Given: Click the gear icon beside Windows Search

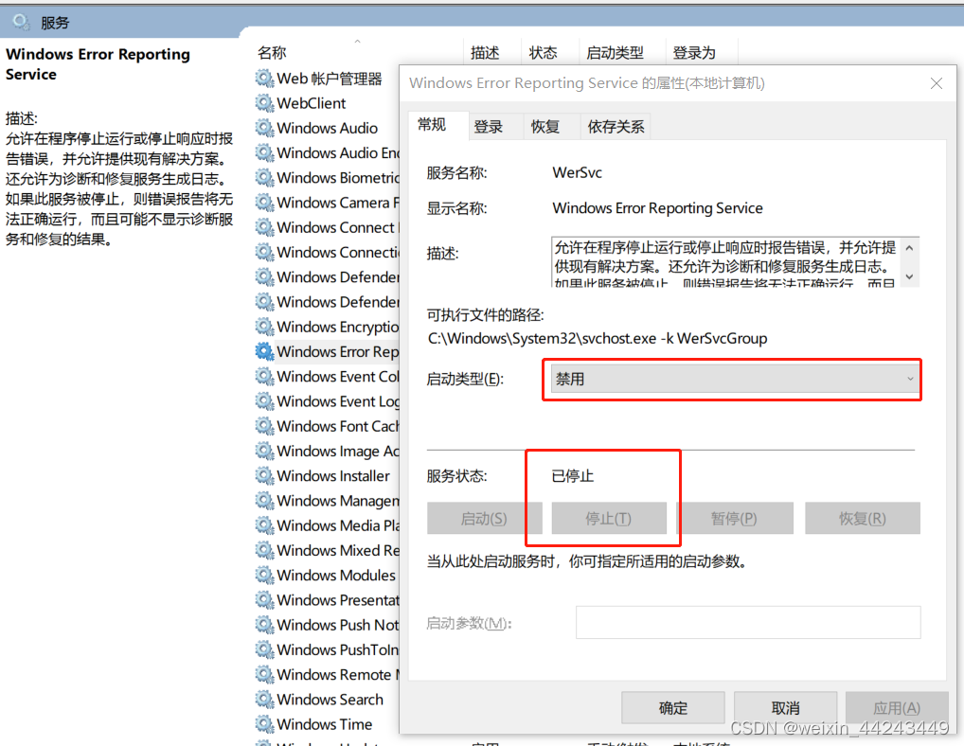Looking at the screenshot, I should tap(264, 700).
